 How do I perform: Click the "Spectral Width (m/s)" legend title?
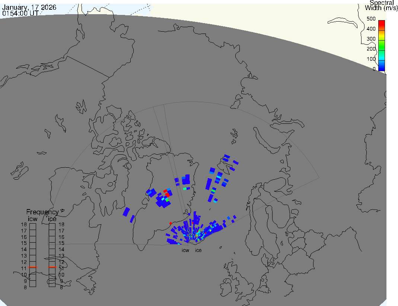click(x=381, y=5)
